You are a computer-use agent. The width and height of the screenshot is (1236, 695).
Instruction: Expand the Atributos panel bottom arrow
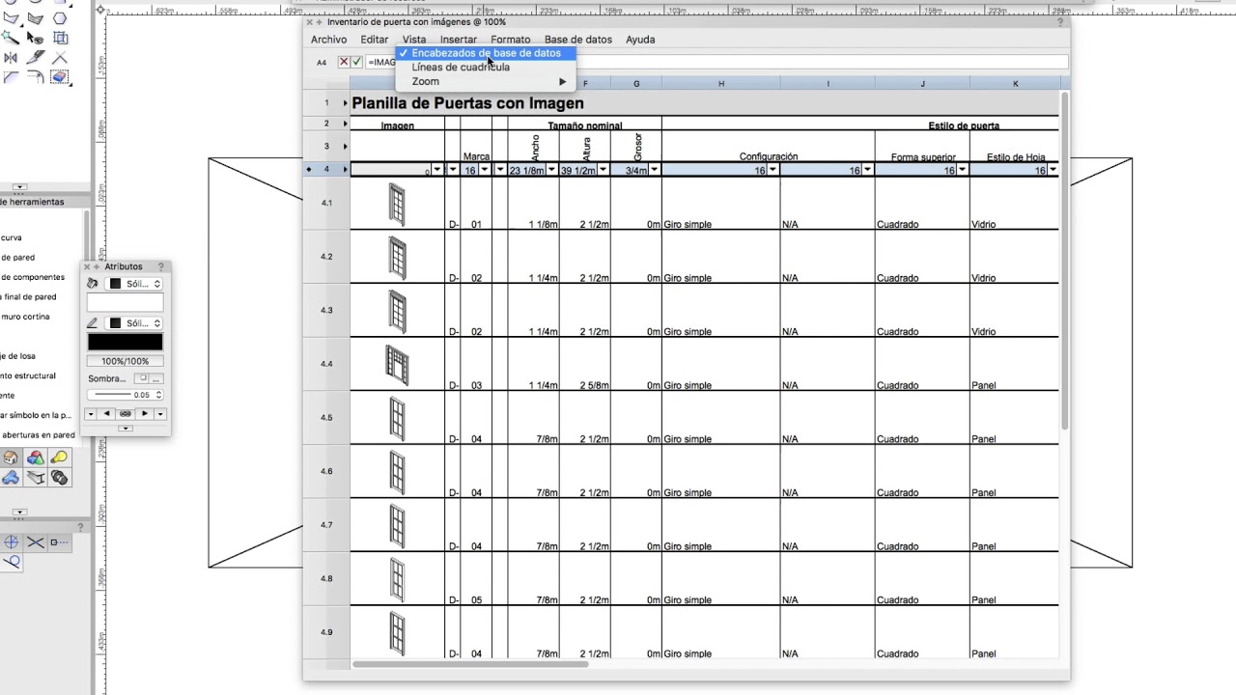126,428
